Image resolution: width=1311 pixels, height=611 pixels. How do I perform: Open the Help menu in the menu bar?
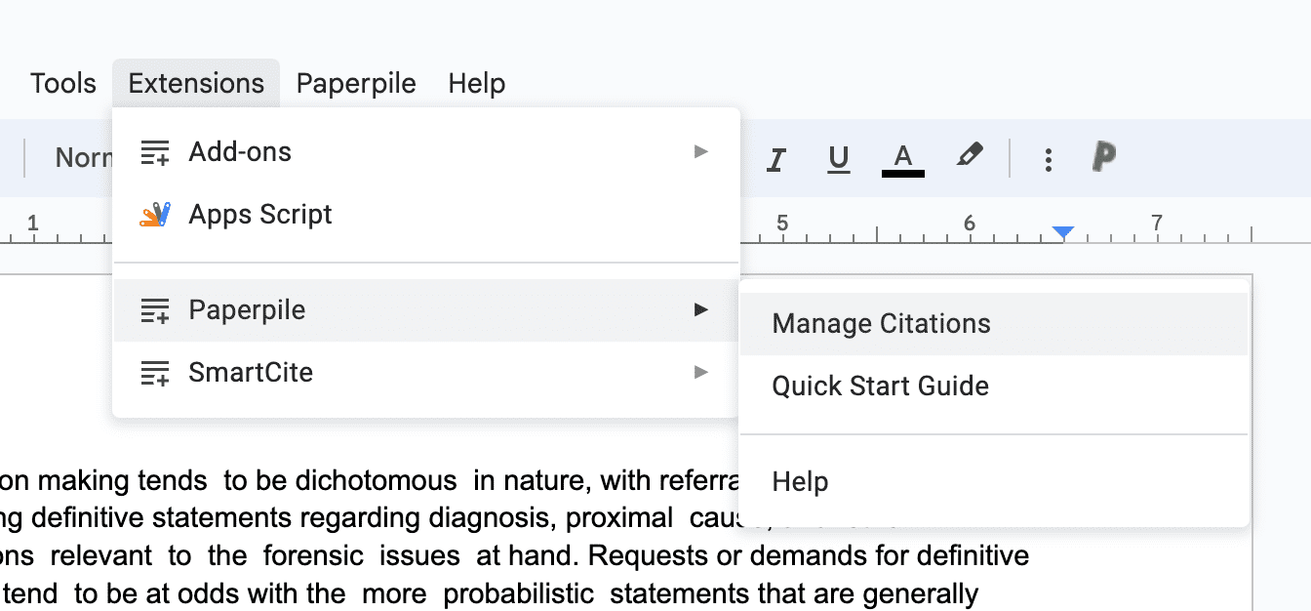pyautogui.click(x=477, y=84)
